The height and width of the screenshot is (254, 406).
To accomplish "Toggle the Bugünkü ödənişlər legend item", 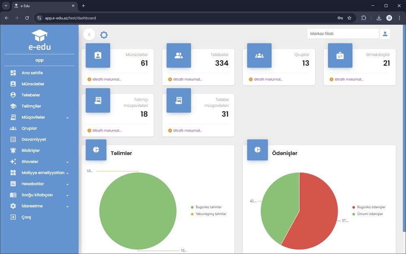I will pos(371,207).
